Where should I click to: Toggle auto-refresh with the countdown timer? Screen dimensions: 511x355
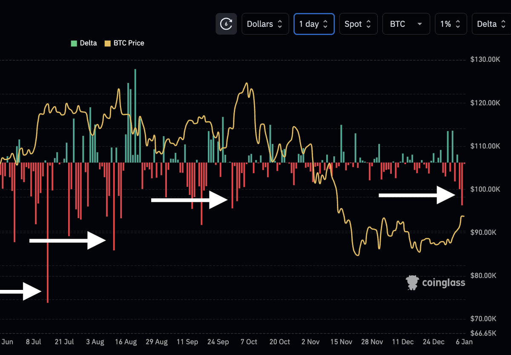point(226,24)
